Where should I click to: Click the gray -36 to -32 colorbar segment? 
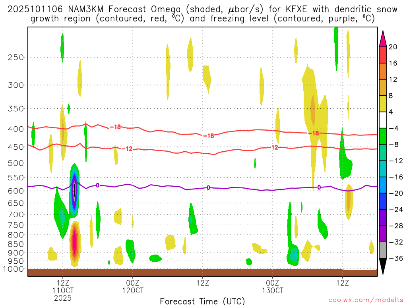tap(383, 250)
